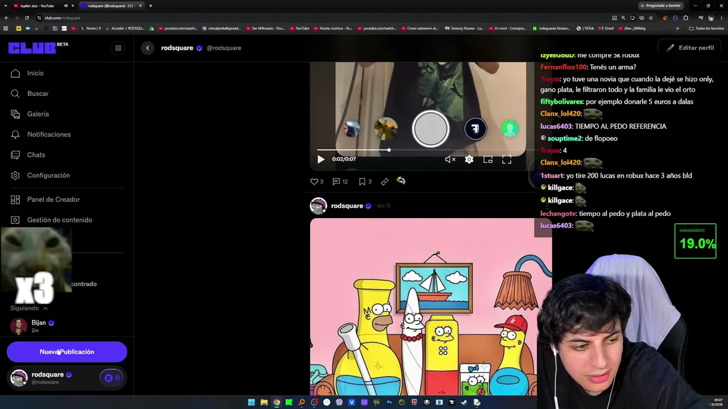Bookmark this page with the star icon
Viewport: 728px width, 409px height.
651,18
